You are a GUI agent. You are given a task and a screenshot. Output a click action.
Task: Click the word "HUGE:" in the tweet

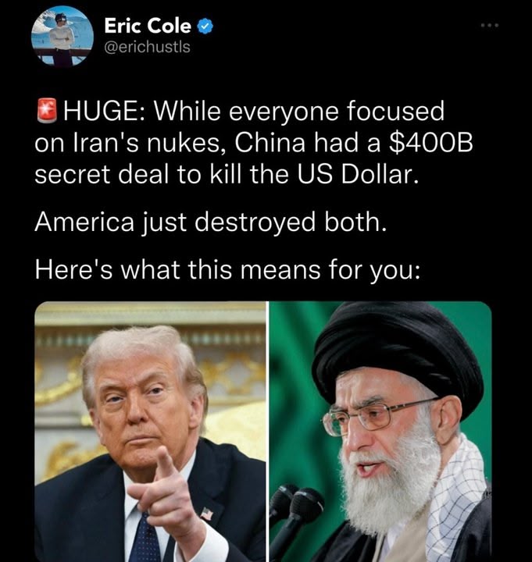[x=105, y=111]
